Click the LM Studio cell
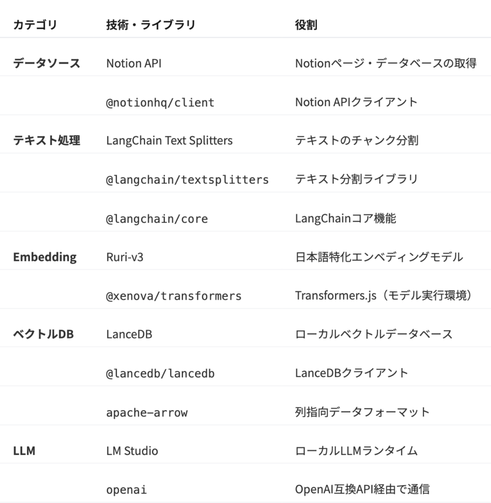Image resolution: width=491 pixels, height=503 pixels. click(132, 450)
